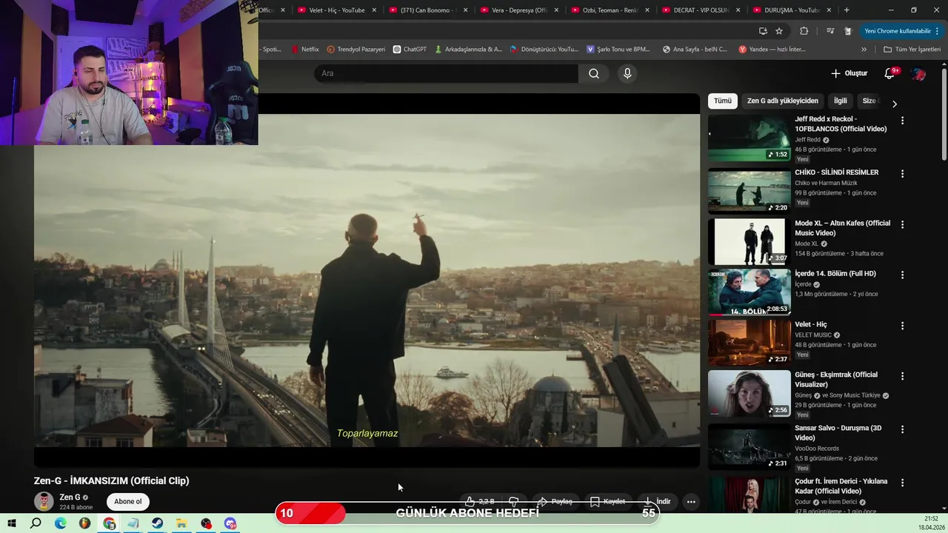Click the YouTube search magnifier button

pos(594,73)
